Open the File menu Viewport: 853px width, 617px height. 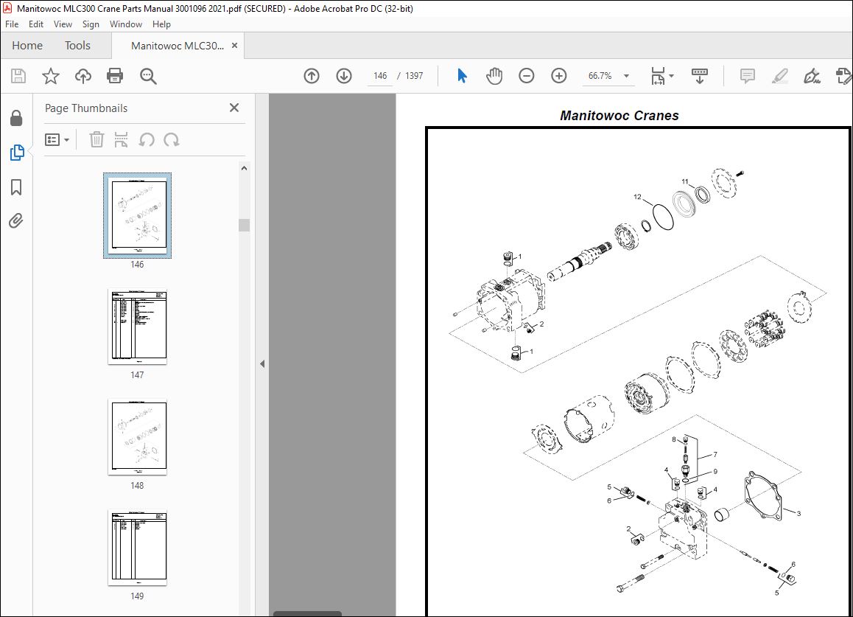pyautogui.click(x=12, y=24)
